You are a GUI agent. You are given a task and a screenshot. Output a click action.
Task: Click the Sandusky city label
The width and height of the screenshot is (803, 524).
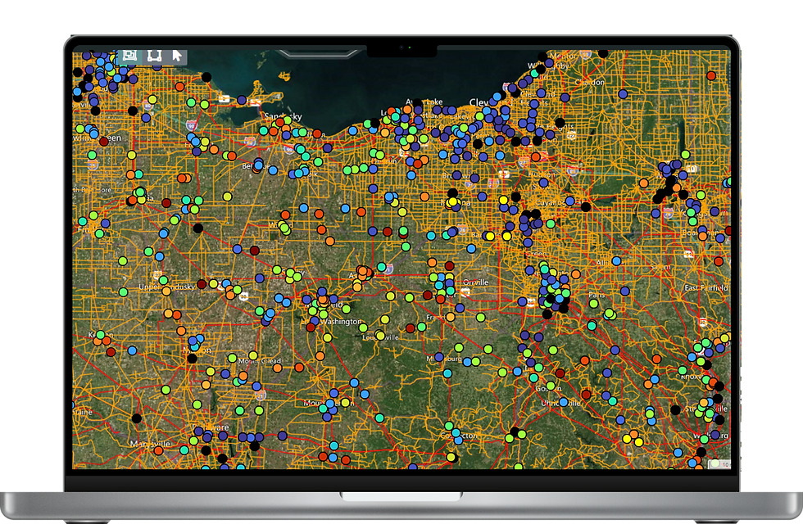(283, 116)
